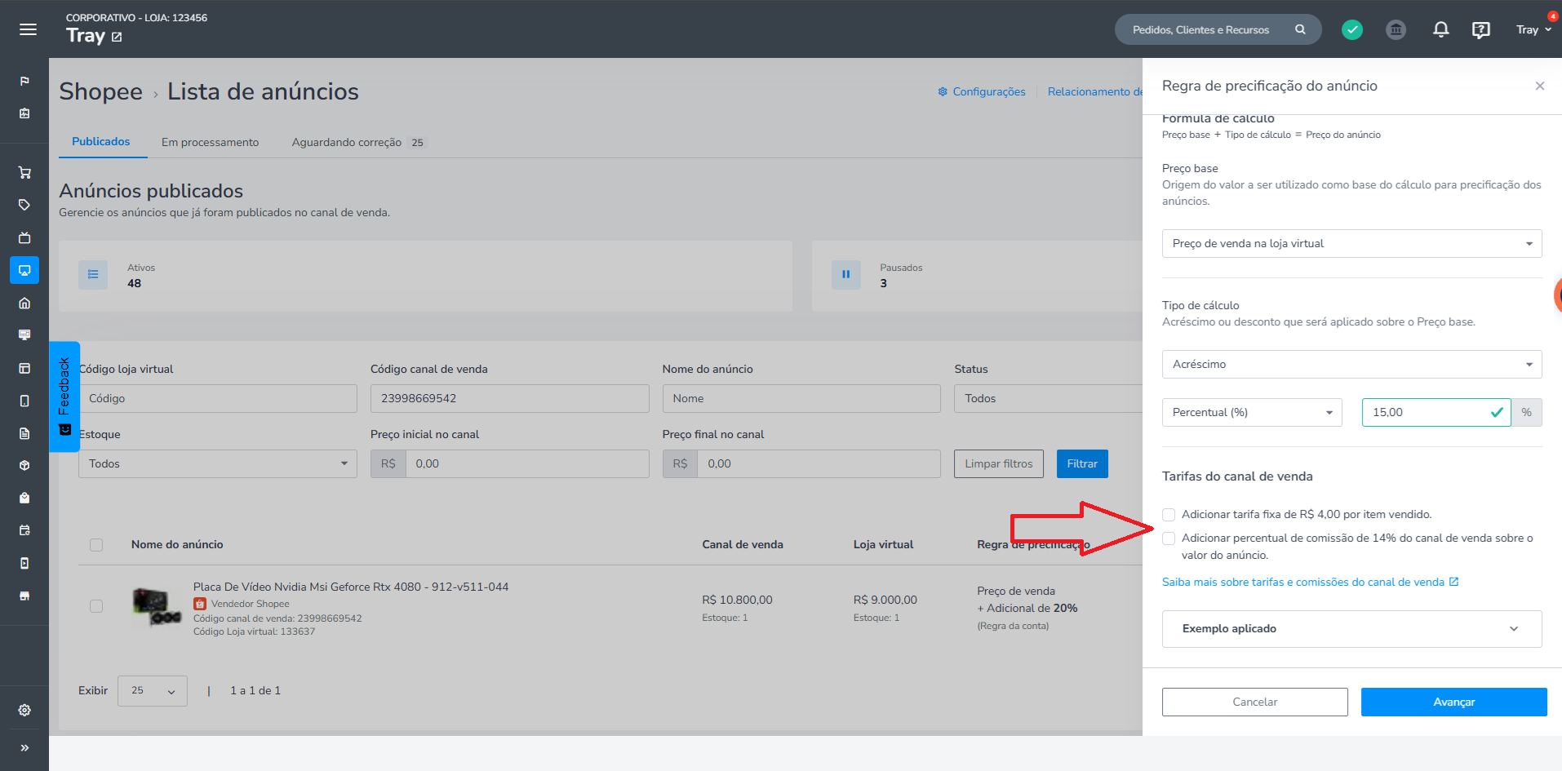
Task: Click Filtrar button
Action: point(1082,463)
